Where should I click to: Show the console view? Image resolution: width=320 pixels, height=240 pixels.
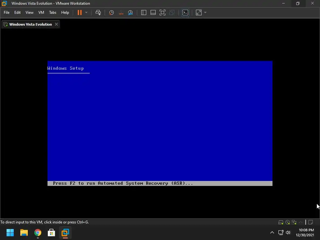point(185,12)
